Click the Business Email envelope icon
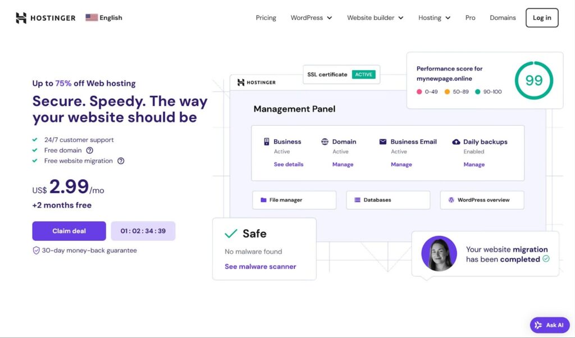 (383, 142)
